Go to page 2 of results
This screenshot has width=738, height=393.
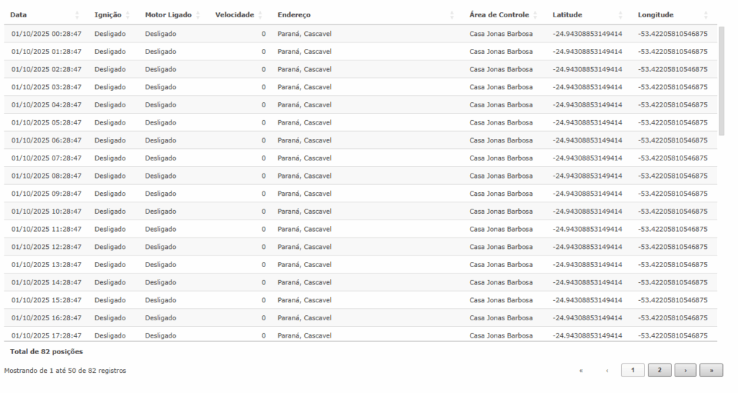point(659,370)
